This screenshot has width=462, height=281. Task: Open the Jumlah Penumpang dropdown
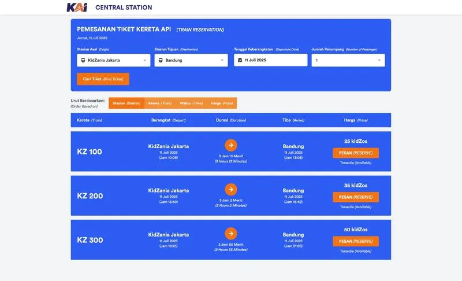pyautogui.click(x=348, y=60)
